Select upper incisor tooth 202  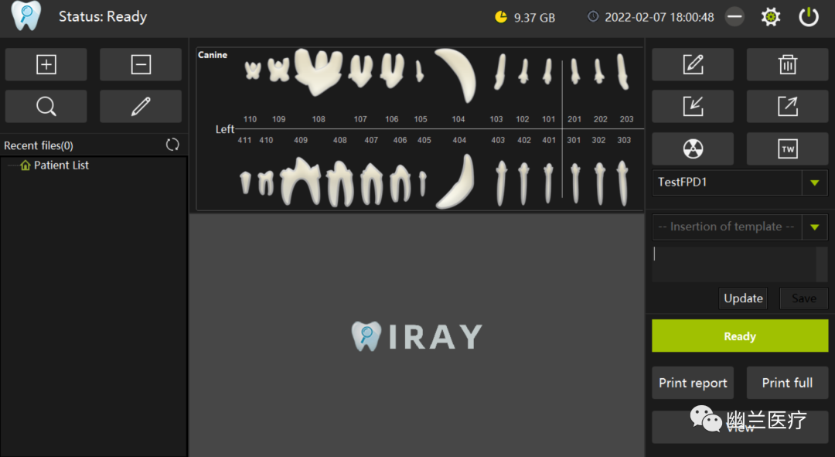[x=599, y=71]
